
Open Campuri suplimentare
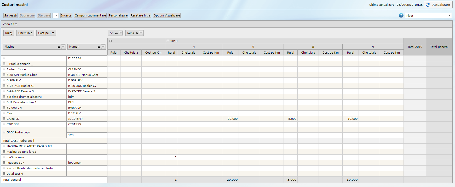coord(90,15)
